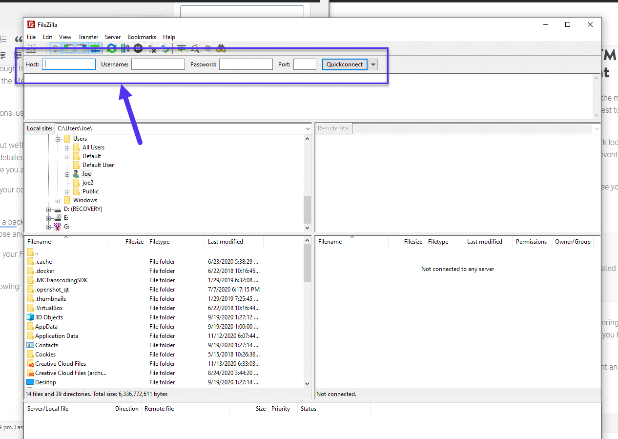Viewport: 618px width, 439px height.
Task: Refresh the file and folder lists
Action: (111, 48)
